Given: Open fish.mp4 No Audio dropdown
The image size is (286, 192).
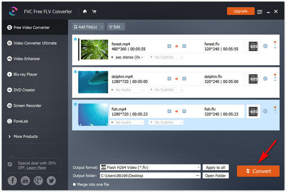Looking at the screenshot, I should pyautogui.click(x=127, y=122).
